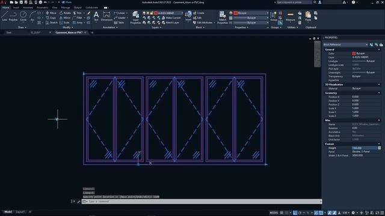Click the Make Current layer tool

click(x=171, y=18)
